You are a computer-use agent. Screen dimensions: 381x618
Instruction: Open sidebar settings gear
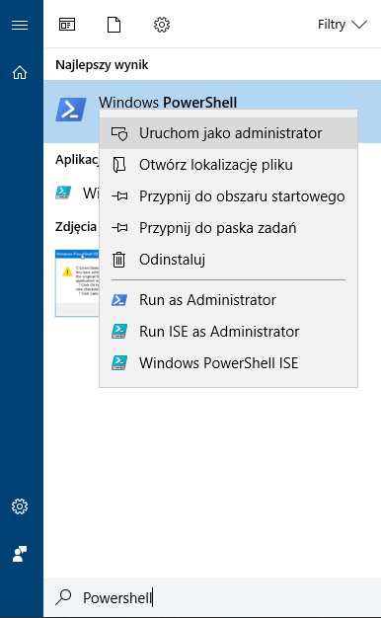[20, 506]
